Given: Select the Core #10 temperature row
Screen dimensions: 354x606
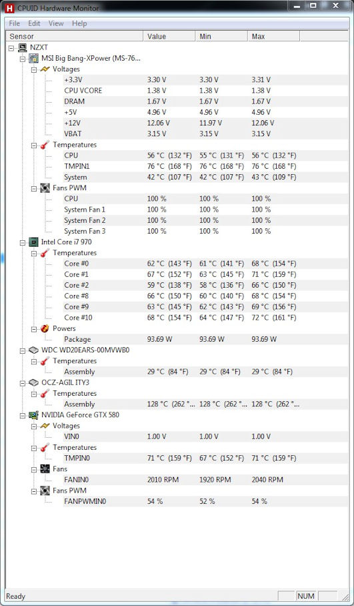Looking at the screenshot, I should tap(206, 318).
